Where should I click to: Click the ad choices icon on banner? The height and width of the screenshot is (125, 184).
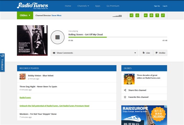pyautogui.click(x=166, y=106)
